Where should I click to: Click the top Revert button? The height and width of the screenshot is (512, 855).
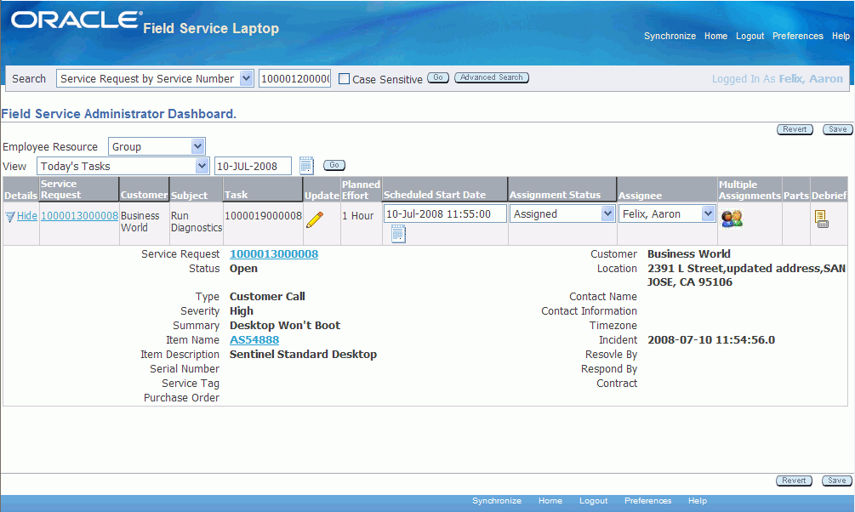[x=795, y=129]
